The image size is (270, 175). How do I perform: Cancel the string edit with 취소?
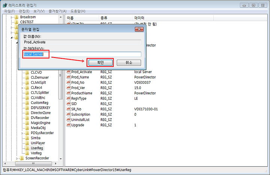[129, 62]
